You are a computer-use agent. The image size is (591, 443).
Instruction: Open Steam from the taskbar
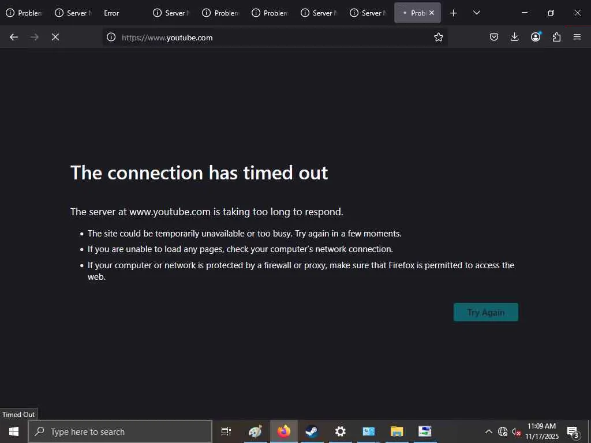pos(312,431)
